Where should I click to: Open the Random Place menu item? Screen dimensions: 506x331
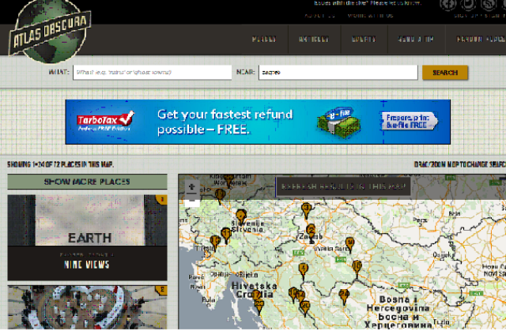point(481,39)
